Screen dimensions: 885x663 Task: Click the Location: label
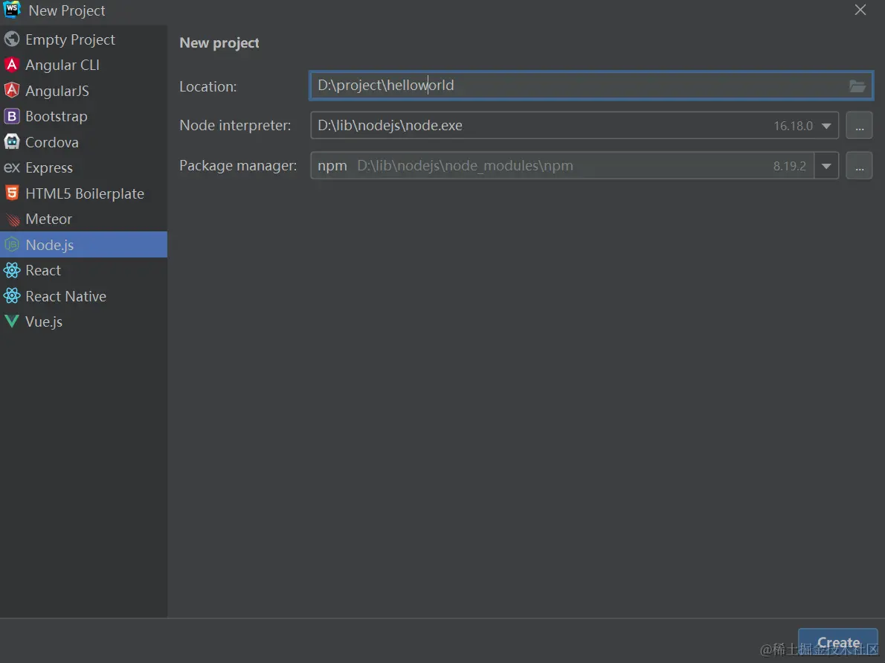click(x=207, y=86)
